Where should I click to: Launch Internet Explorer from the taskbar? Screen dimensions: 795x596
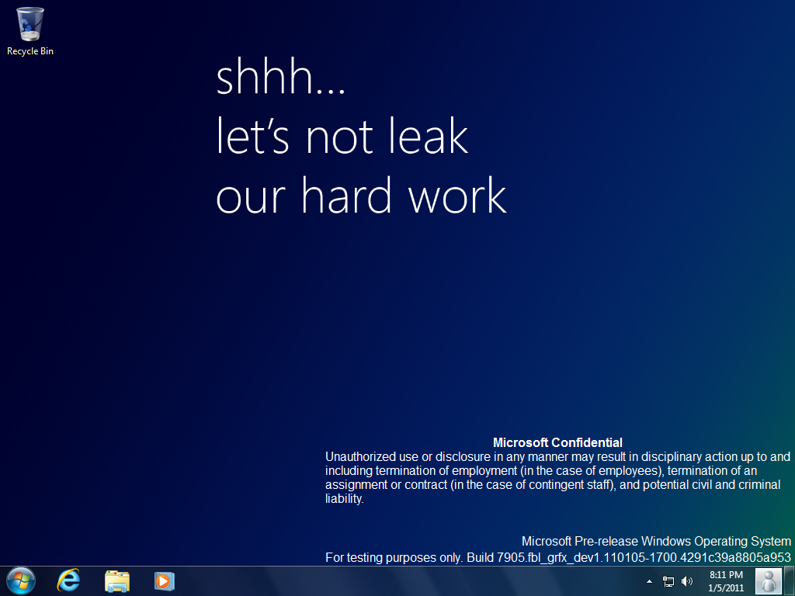click(68, 580)
